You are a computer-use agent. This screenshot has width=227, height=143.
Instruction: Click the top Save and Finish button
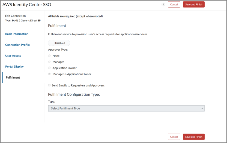[x=194, y=4]
